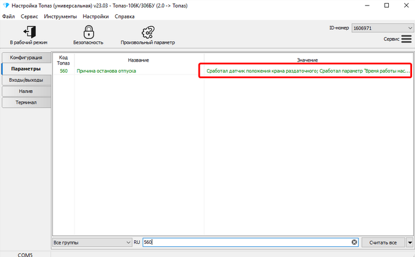Select the value cell 'Сработал датчик положения крана'
Image resolution: width=415 pixels, height=257 pixels.
point(308,71)
